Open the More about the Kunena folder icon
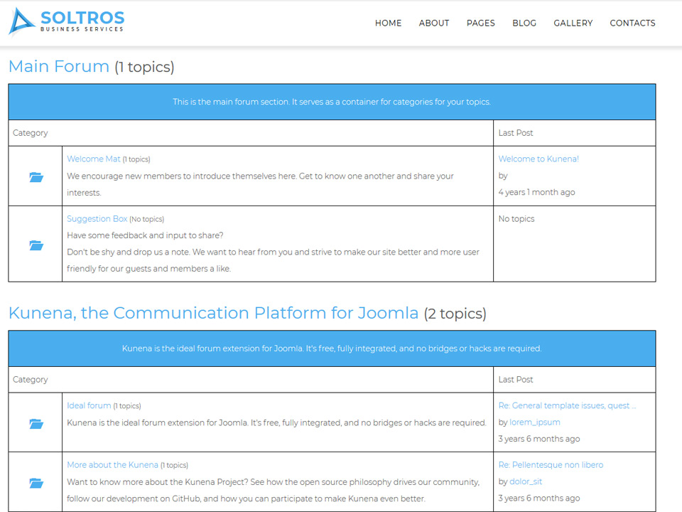The width and height of the screenshot is (682, 512). tap(36, 483)
